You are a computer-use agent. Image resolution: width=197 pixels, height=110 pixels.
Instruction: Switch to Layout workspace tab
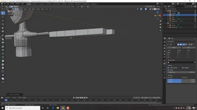pyautogui.click(x=29, y=4)
